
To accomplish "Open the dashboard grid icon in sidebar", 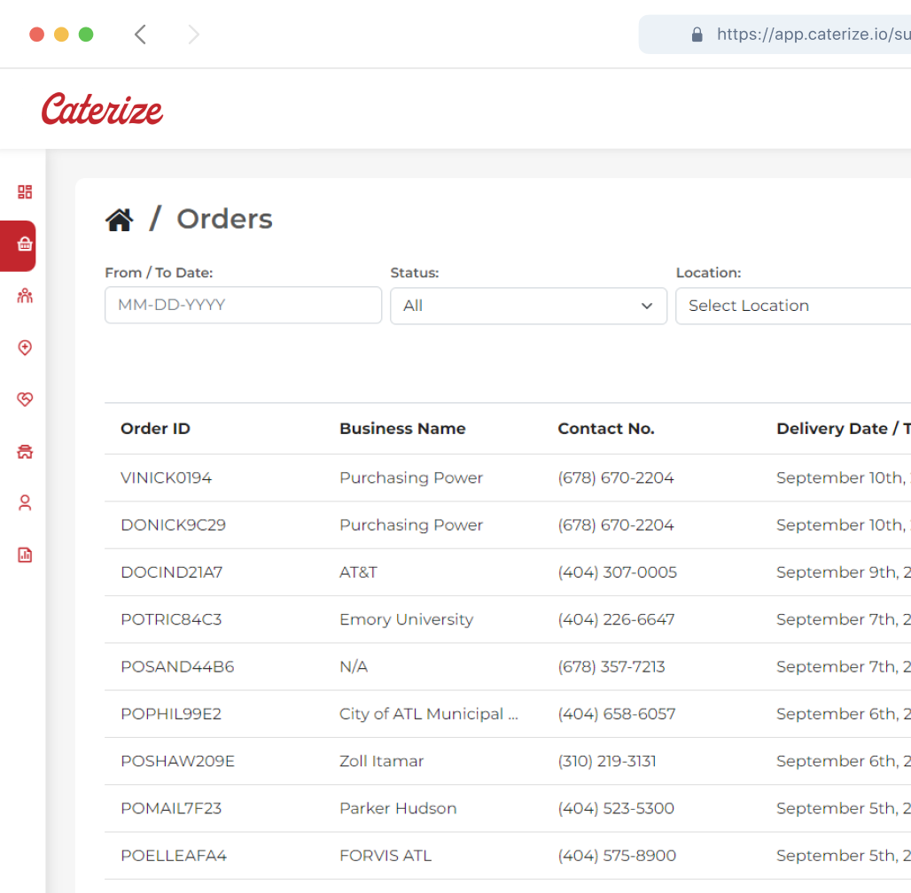I will point(25,192).
